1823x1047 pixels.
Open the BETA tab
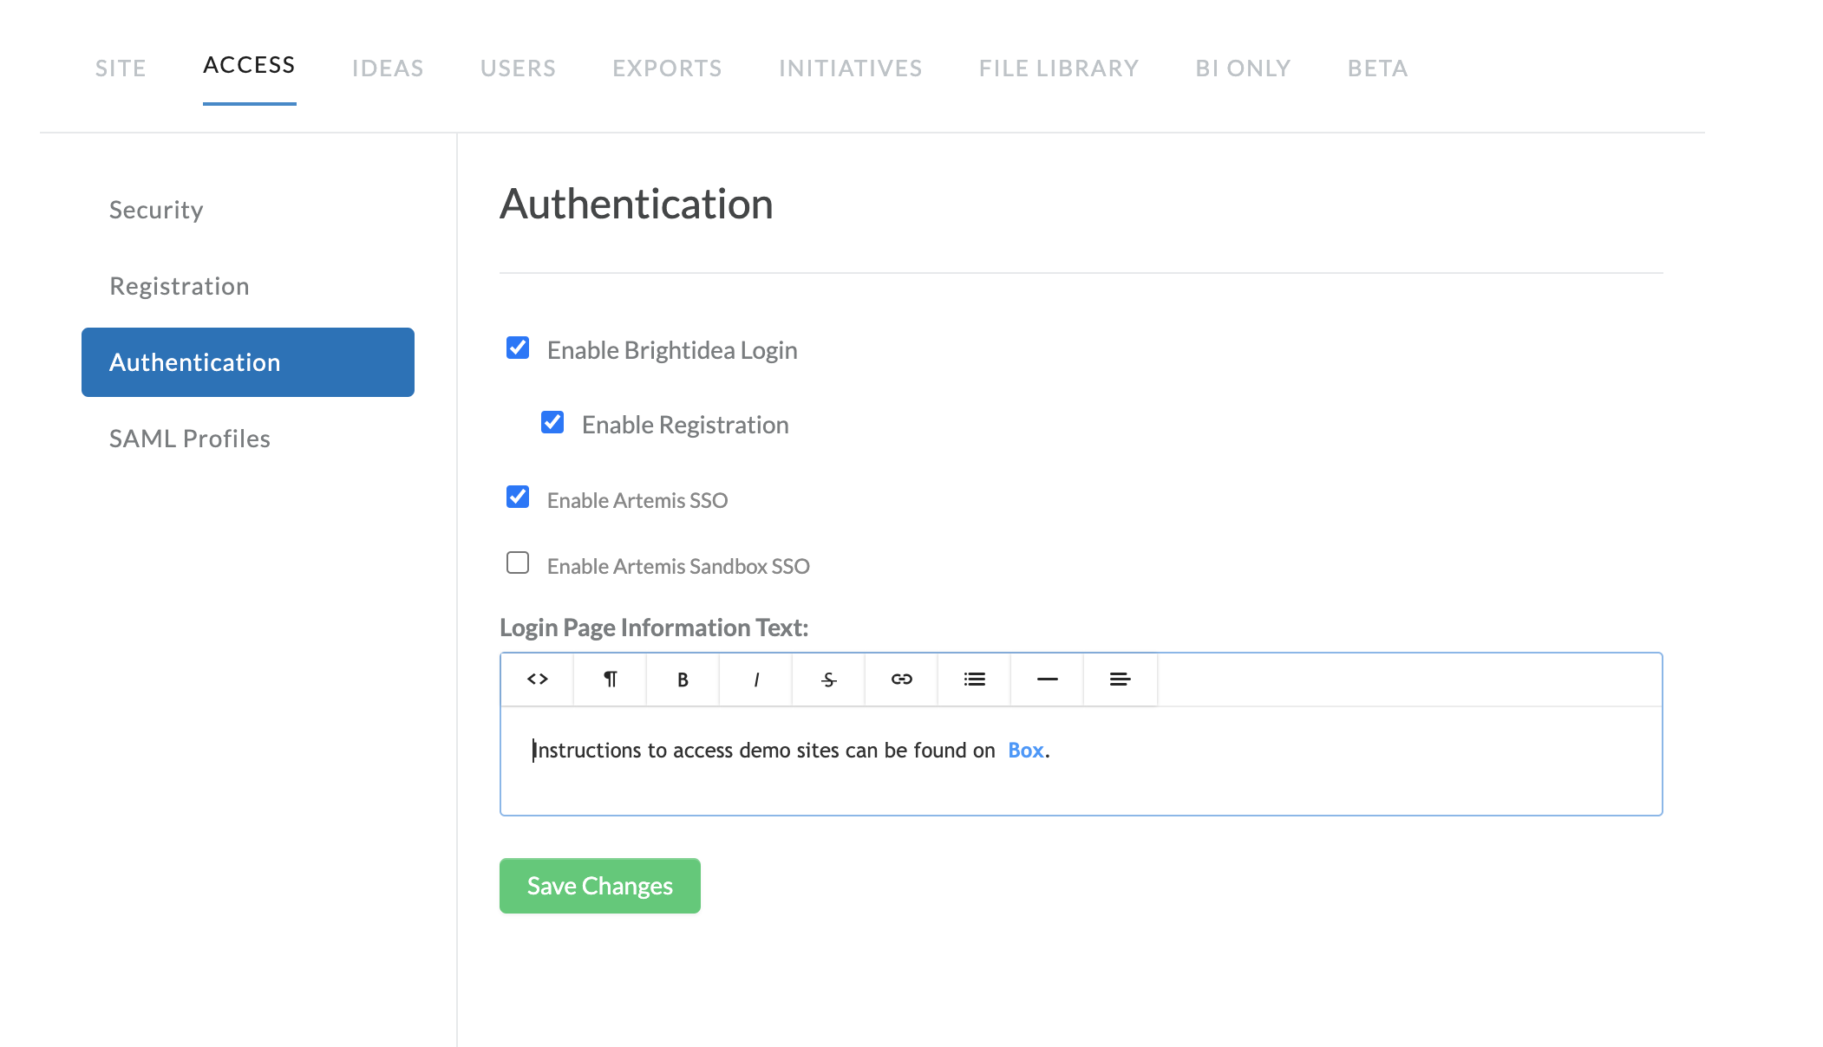pyautogui.click(x=1377, y=68)
